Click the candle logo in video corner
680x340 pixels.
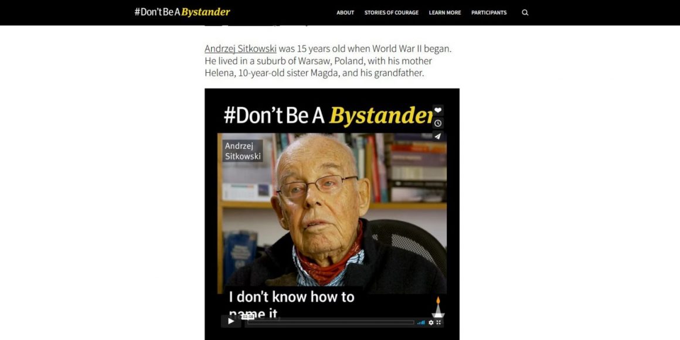437,307
